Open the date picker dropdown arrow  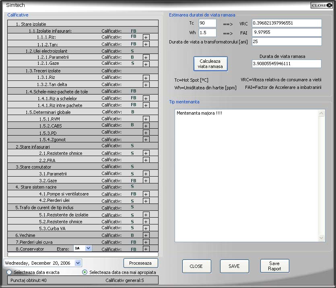click(x=78, y=263)
